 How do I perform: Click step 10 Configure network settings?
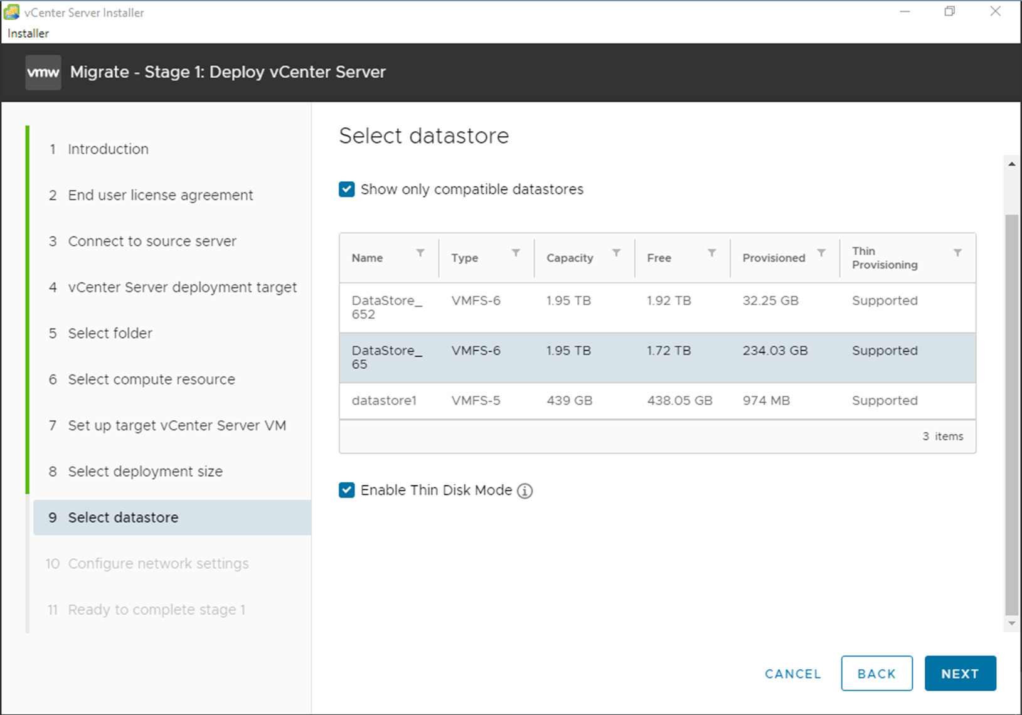point(147,564)
